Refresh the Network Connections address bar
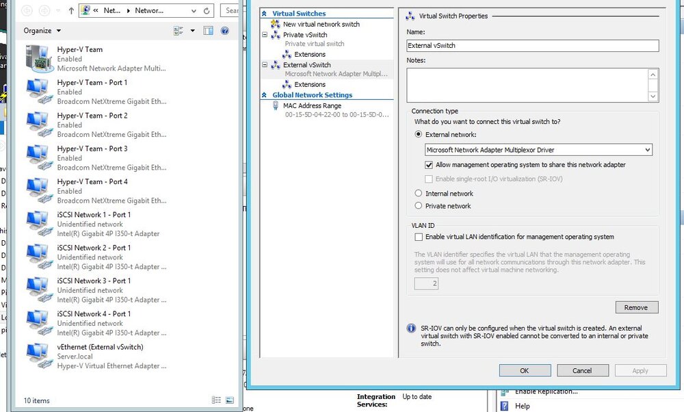The image size is (684, 412). coord(207,11)
